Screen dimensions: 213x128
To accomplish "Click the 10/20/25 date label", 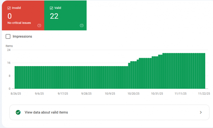I will click(x=133, y=94).
